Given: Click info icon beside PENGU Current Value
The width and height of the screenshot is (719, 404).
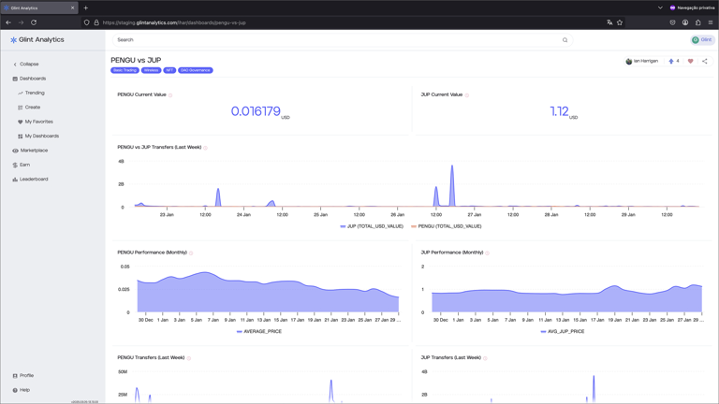Looking at the screenshot, I should 170,95.
